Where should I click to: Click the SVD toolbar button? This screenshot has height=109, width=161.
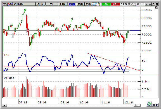click(x=80, y=4)
